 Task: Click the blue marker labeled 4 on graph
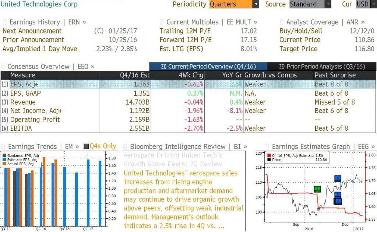[338, 178]
